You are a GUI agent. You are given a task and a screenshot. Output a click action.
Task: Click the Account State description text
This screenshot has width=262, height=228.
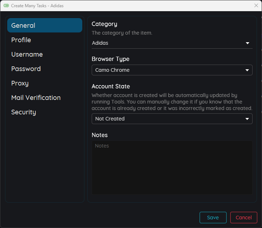(x=171, y=102)
